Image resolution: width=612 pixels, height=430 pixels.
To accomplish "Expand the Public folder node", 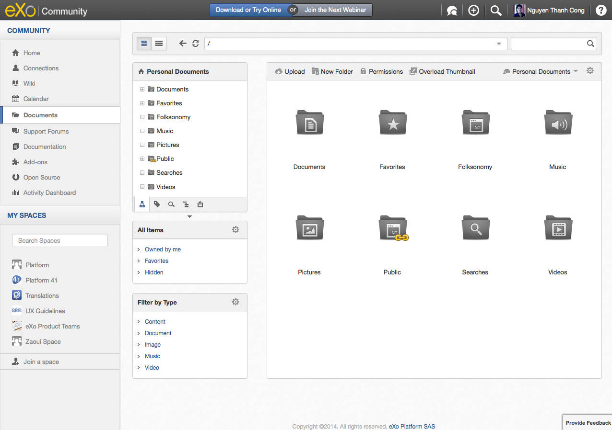I will [x=142, y=159].
